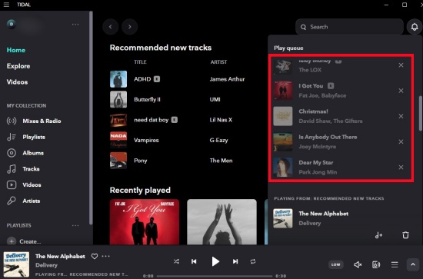Screen dimensions: 423x279
Task: Play the track ADHD
Action: click(x=142, y=79)
